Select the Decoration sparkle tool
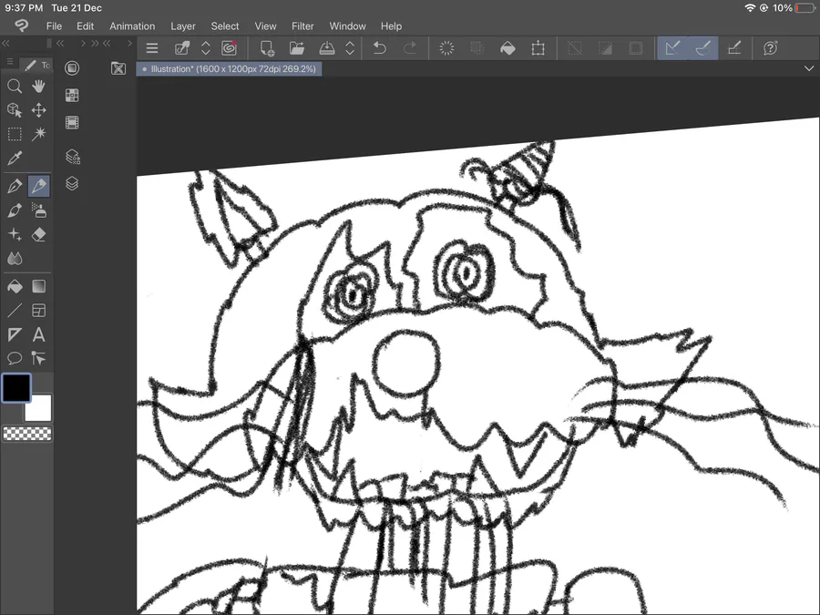The width and height of the screenshot is (820, 615). 15,234
